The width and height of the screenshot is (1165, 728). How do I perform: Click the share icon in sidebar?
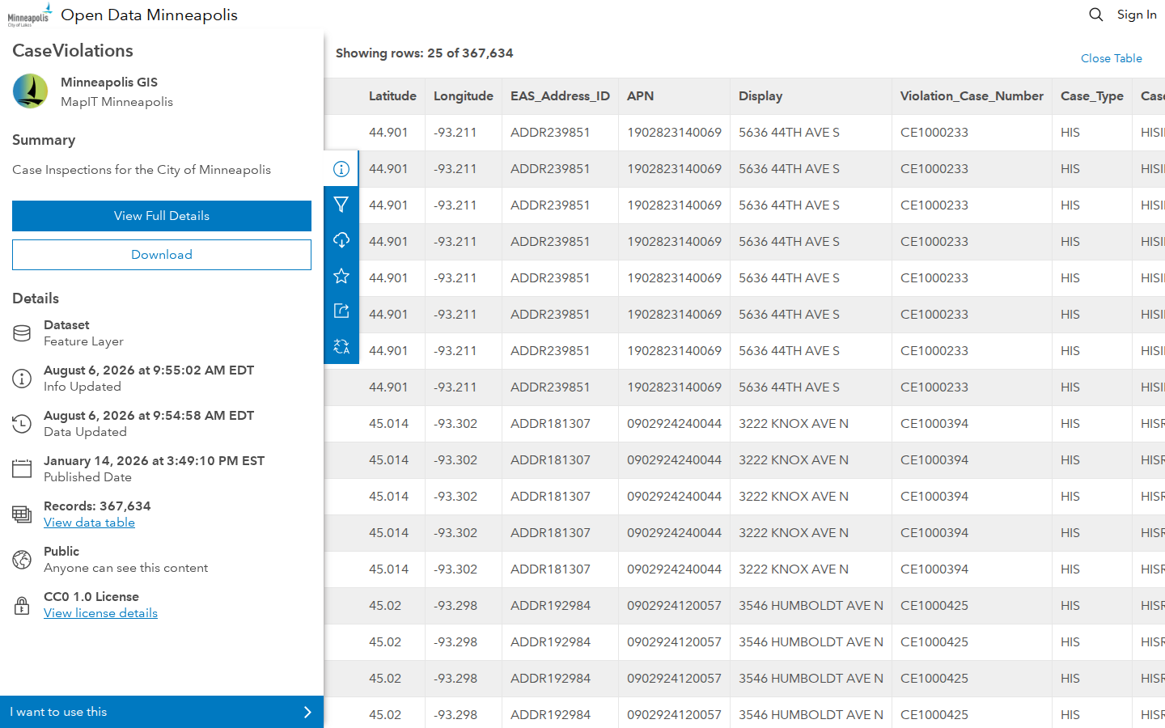(341, 311)
